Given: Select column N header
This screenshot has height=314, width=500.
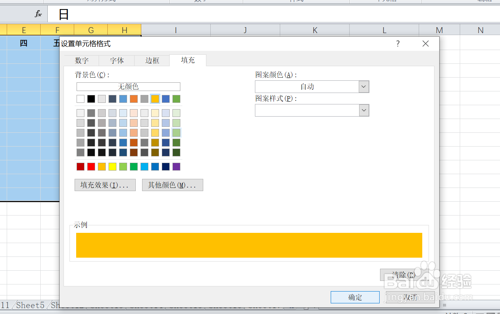Looking at the screenshot, I should [x=480, y=30].
